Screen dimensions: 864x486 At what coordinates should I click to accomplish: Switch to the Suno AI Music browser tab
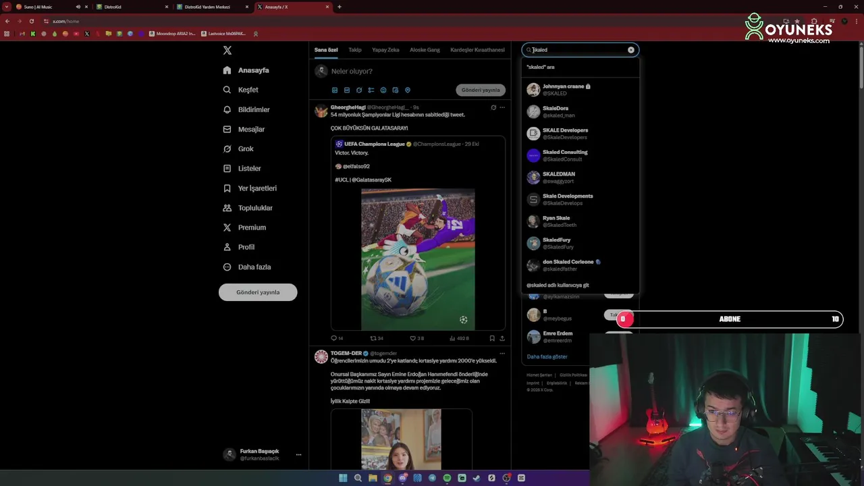(x=51, y=7)
